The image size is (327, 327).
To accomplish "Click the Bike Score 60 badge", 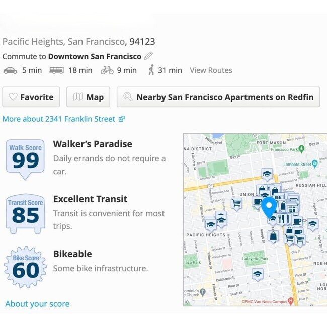I will (25, 267).
